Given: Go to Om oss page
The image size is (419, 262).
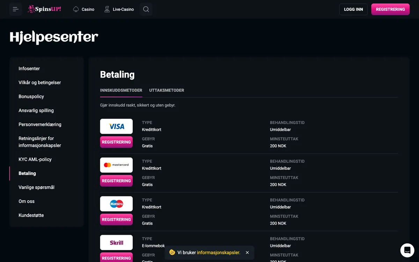Looking at the screenshot, I should pos(27,201).
